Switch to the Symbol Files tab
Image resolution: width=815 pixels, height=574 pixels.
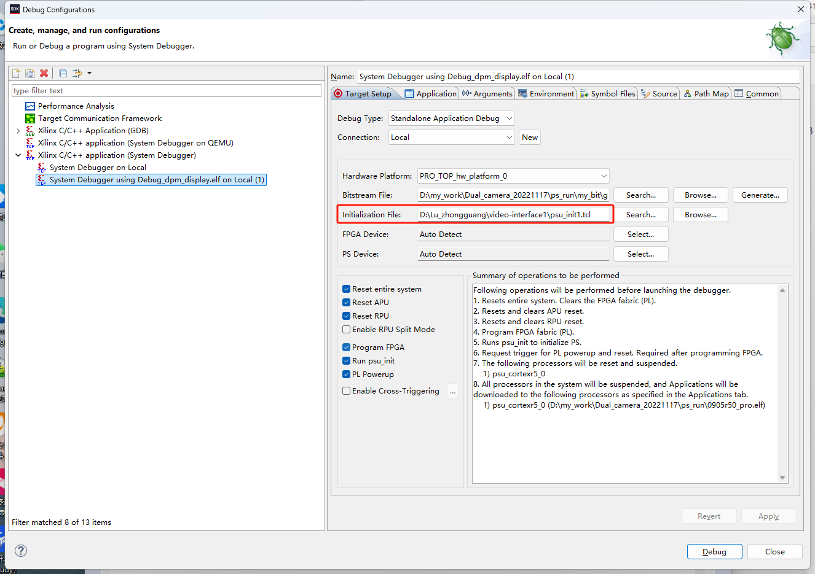tap(607, 93)
